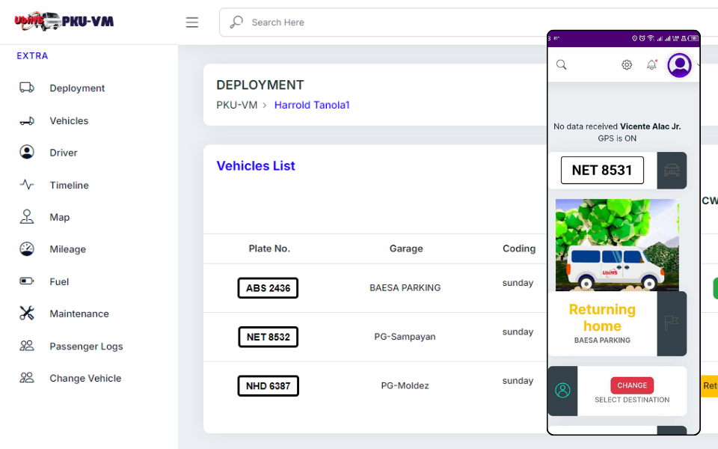
Task: Go to Passenger Logs
Action: point(85,346)
